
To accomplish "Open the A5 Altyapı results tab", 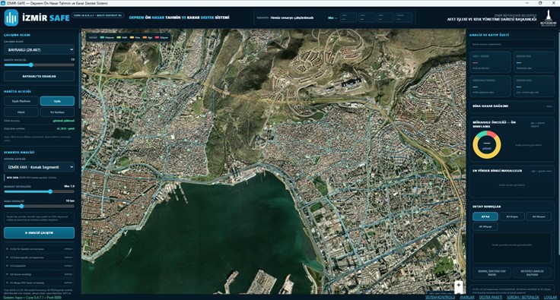I will 485,226.
